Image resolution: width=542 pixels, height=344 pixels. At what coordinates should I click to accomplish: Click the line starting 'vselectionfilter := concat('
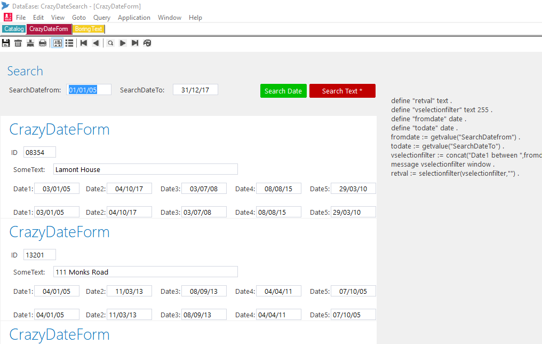tap(466, 155)
